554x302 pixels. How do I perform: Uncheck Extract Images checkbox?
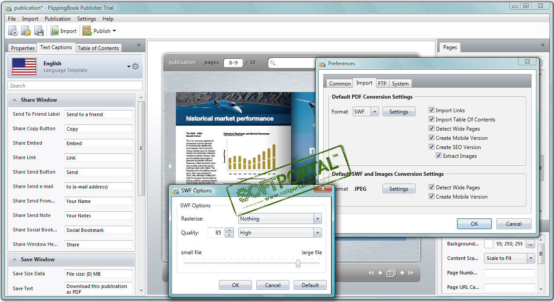(x=439, y=156)
